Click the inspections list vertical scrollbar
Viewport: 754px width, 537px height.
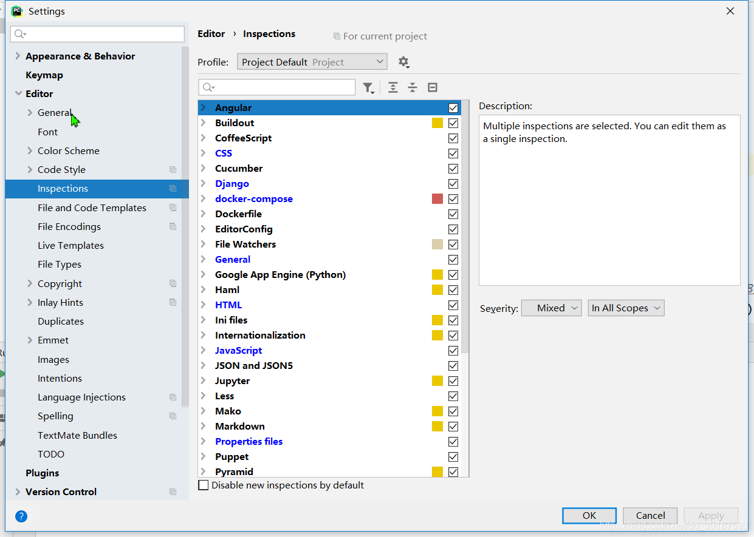465,228
